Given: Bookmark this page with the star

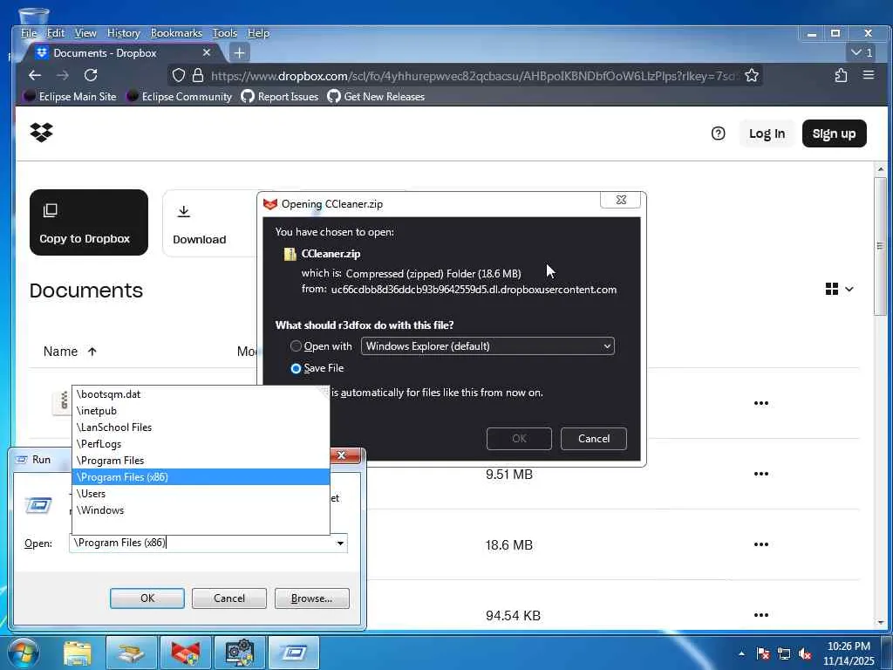Looking at the screenshot, I should click(751, 75).
